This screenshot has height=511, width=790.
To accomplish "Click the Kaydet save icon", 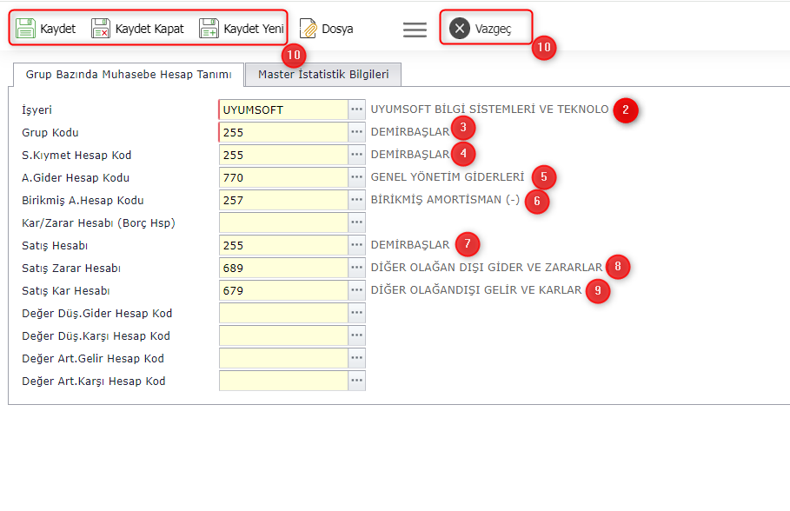I will click(x=25, y=28).
